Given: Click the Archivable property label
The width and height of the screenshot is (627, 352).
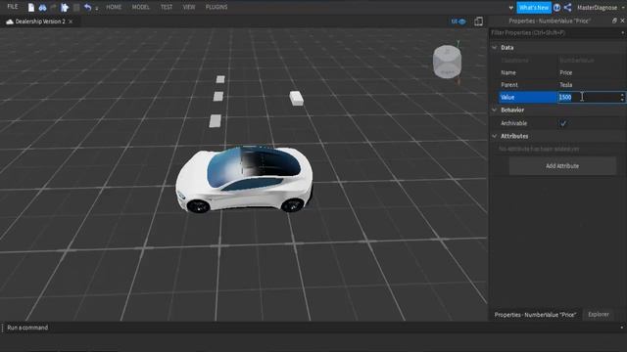Looking at the screenshot, I should (x=513, y=124).
